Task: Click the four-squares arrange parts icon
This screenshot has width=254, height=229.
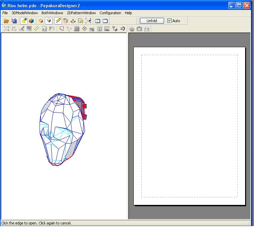Action: [x=14, y=29]
